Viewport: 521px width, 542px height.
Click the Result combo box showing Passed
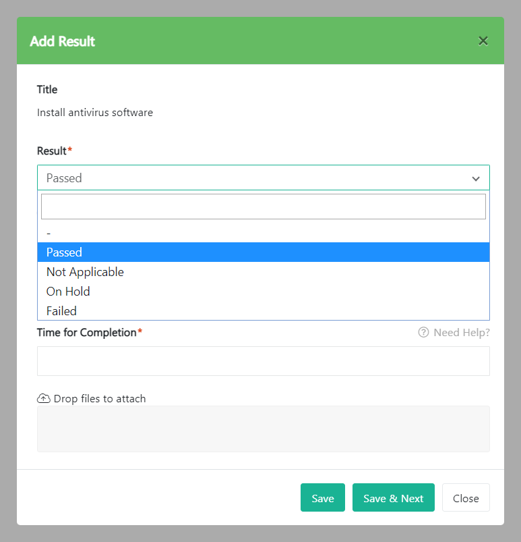coord(256,178)
